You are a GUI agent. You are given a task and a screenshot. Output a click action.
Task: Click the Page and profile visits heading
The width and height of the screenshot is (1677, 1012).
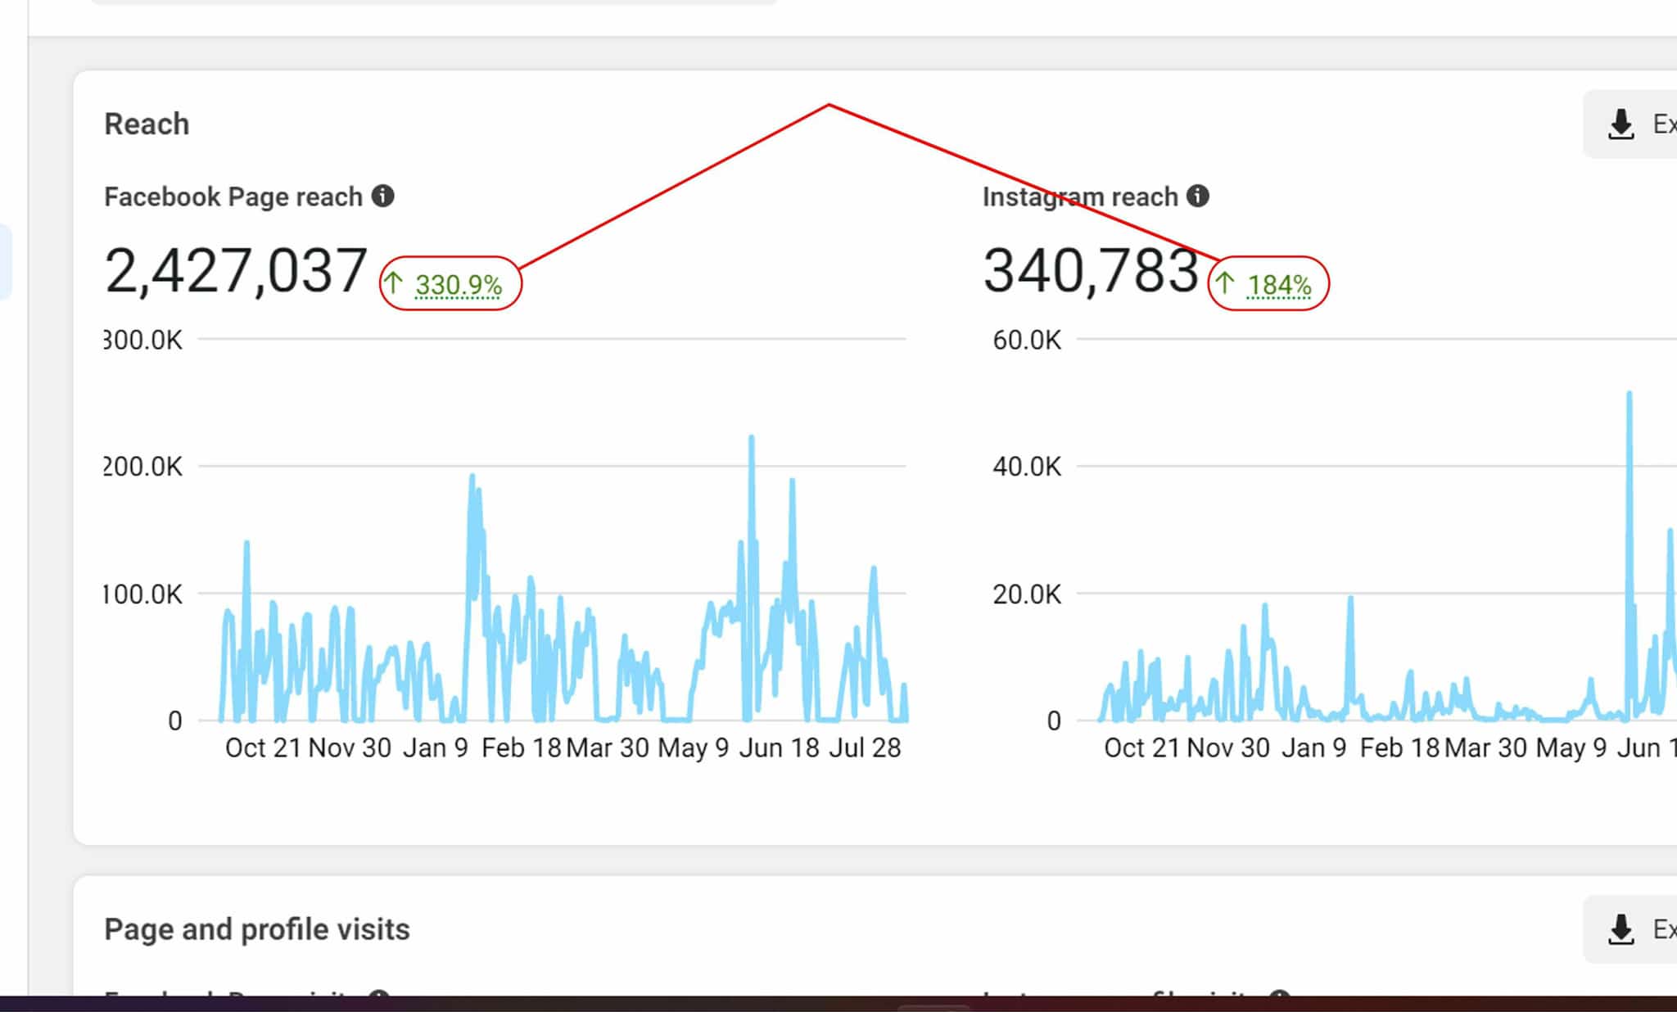click(x=256, y=929)
